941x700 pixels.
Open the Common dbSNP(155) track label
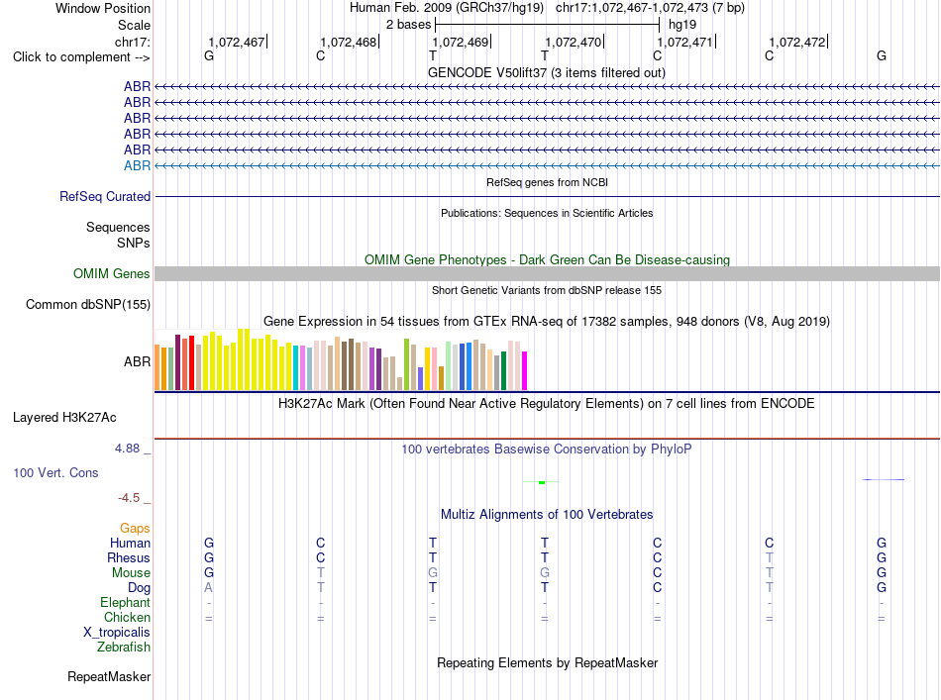click(x=88, y=304)
